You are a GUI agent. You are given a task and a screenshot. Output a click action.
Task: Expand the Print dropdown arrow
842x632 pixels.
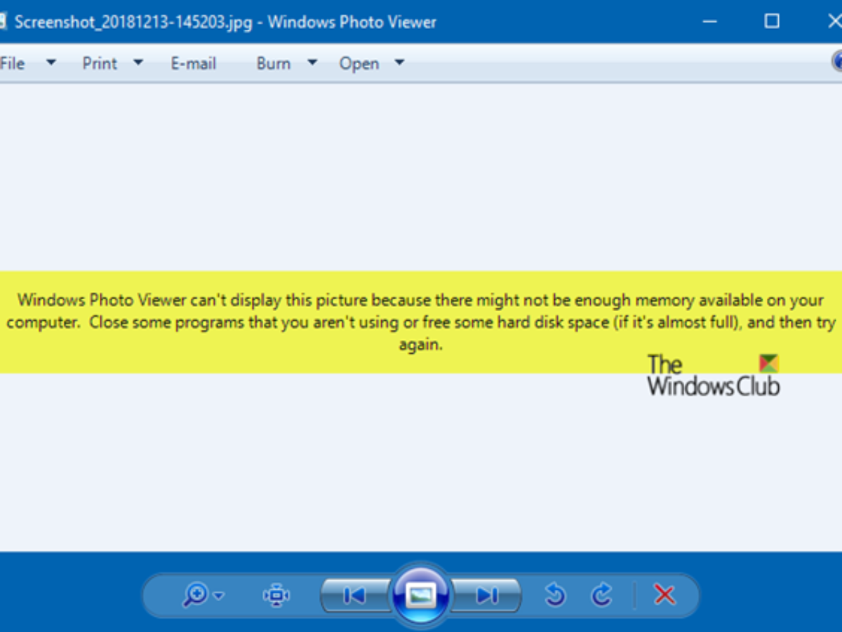point(138,62)
